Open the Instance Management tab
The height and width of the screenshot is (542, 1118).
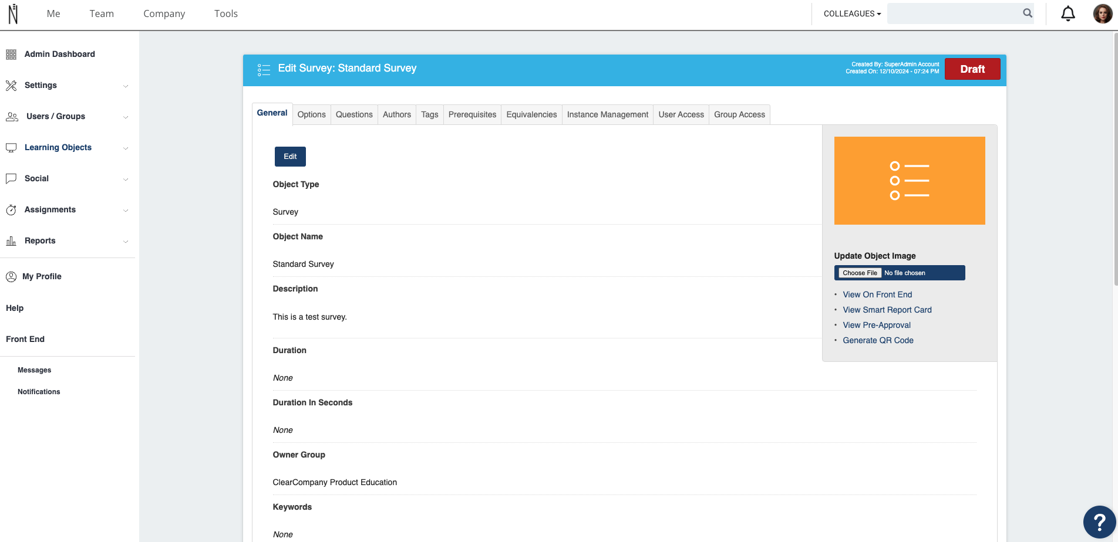coord(608,114)
